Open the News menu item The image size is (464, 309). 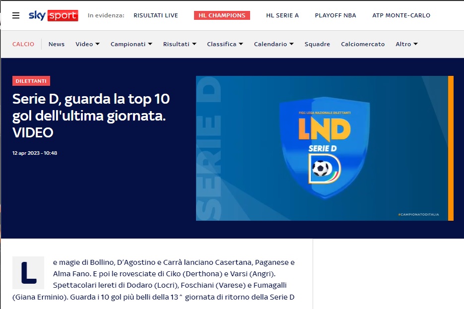click(57, 44)
